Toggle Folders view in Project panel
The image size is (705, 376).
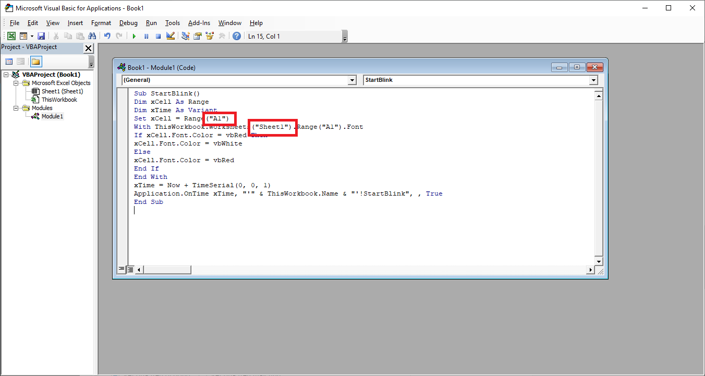35,62
